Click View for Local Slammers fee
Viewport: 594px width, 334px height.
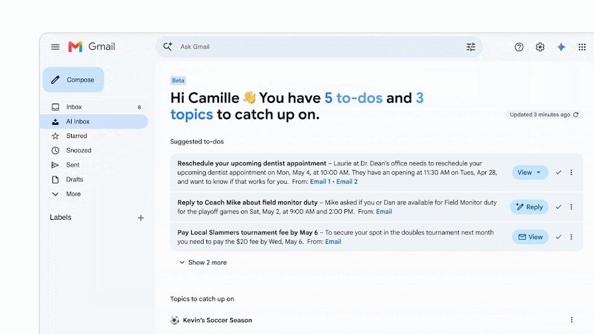530,237
